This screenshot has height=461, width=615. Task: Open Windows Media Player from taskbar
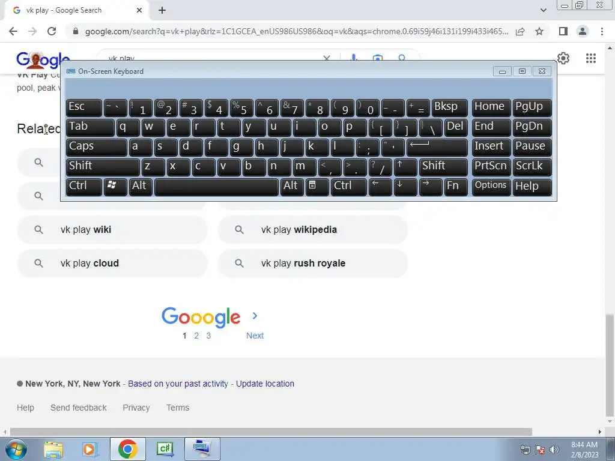[x=90, y=449]
